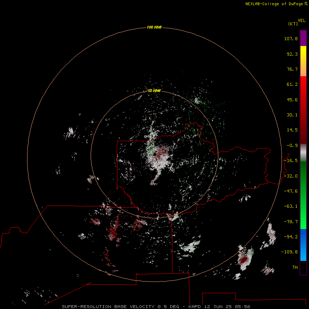Click the -32.0 velocity scale value
This screenshot has width=309, height=309.
click(291, 176)
